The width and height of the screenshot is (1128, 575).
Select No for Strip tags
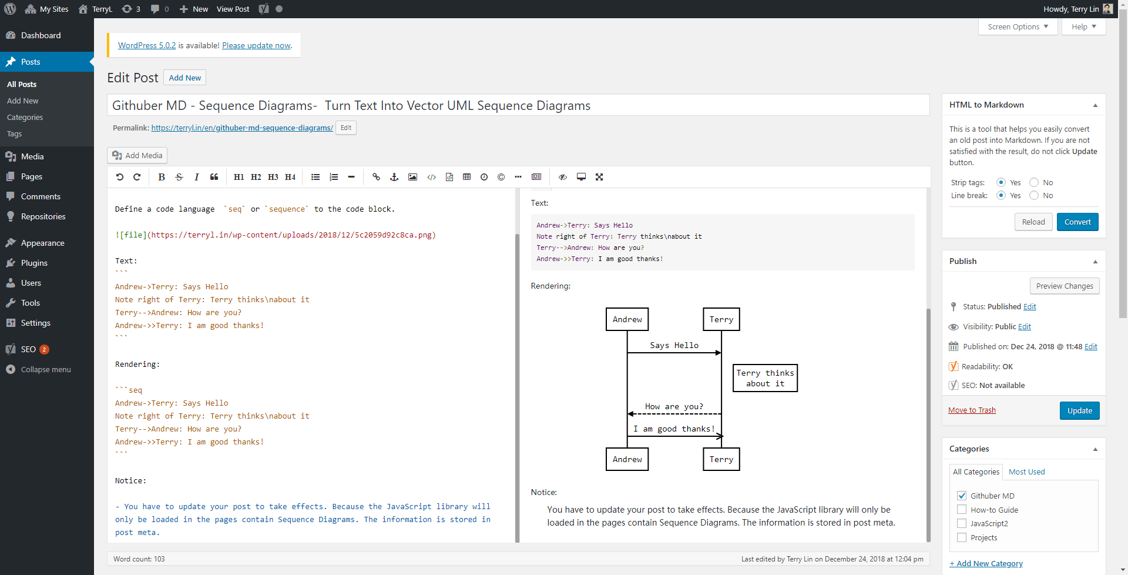(1034, 182)
